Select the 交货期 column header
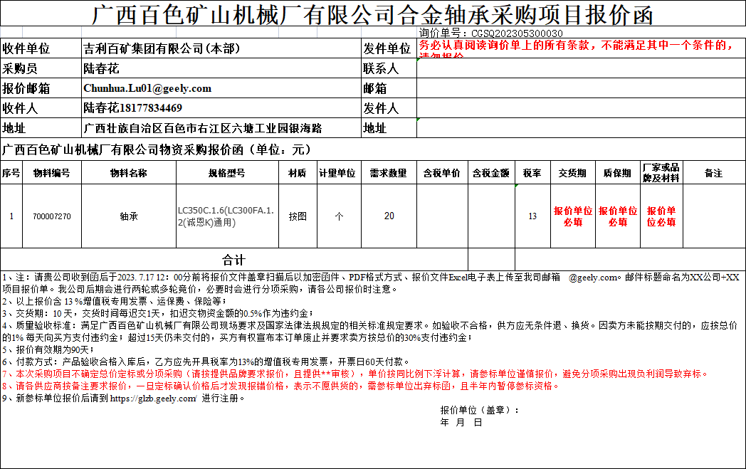The image size is (746, 469). point(573,173)
